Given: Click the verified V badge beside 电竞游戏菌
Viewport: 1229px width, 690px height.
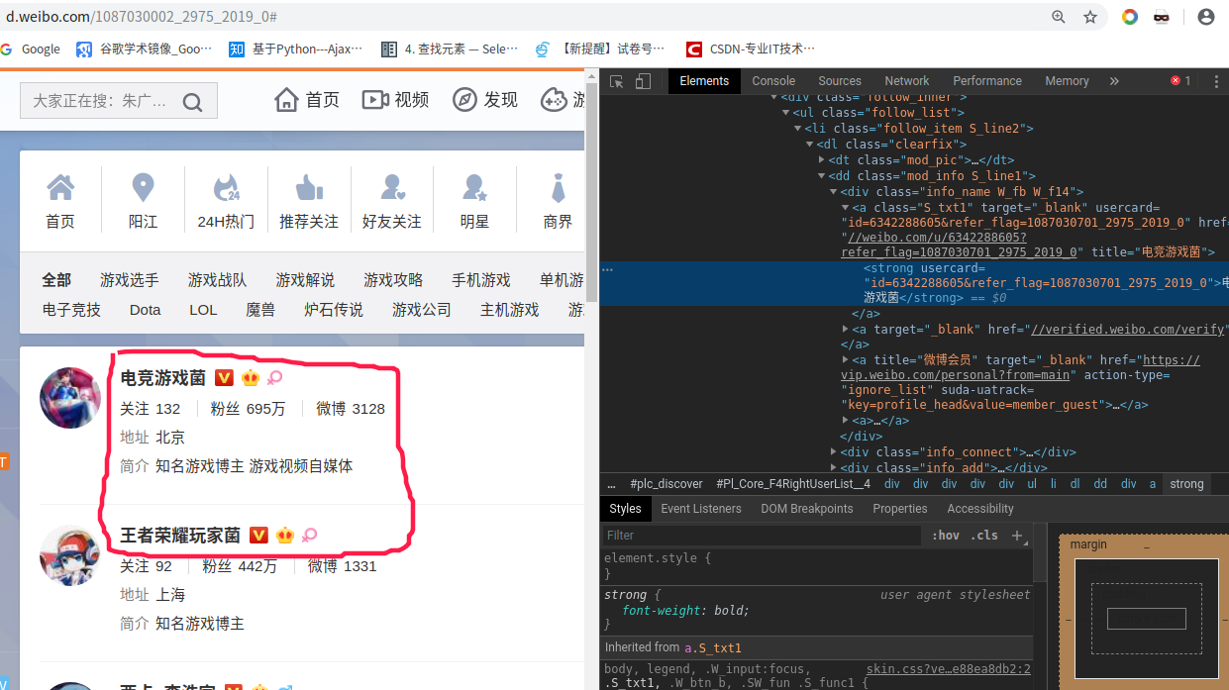Looking at the screenshot, I should (224, 378).
